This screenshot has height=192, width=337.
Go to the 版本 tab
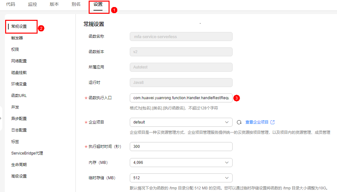coord(54,4)
